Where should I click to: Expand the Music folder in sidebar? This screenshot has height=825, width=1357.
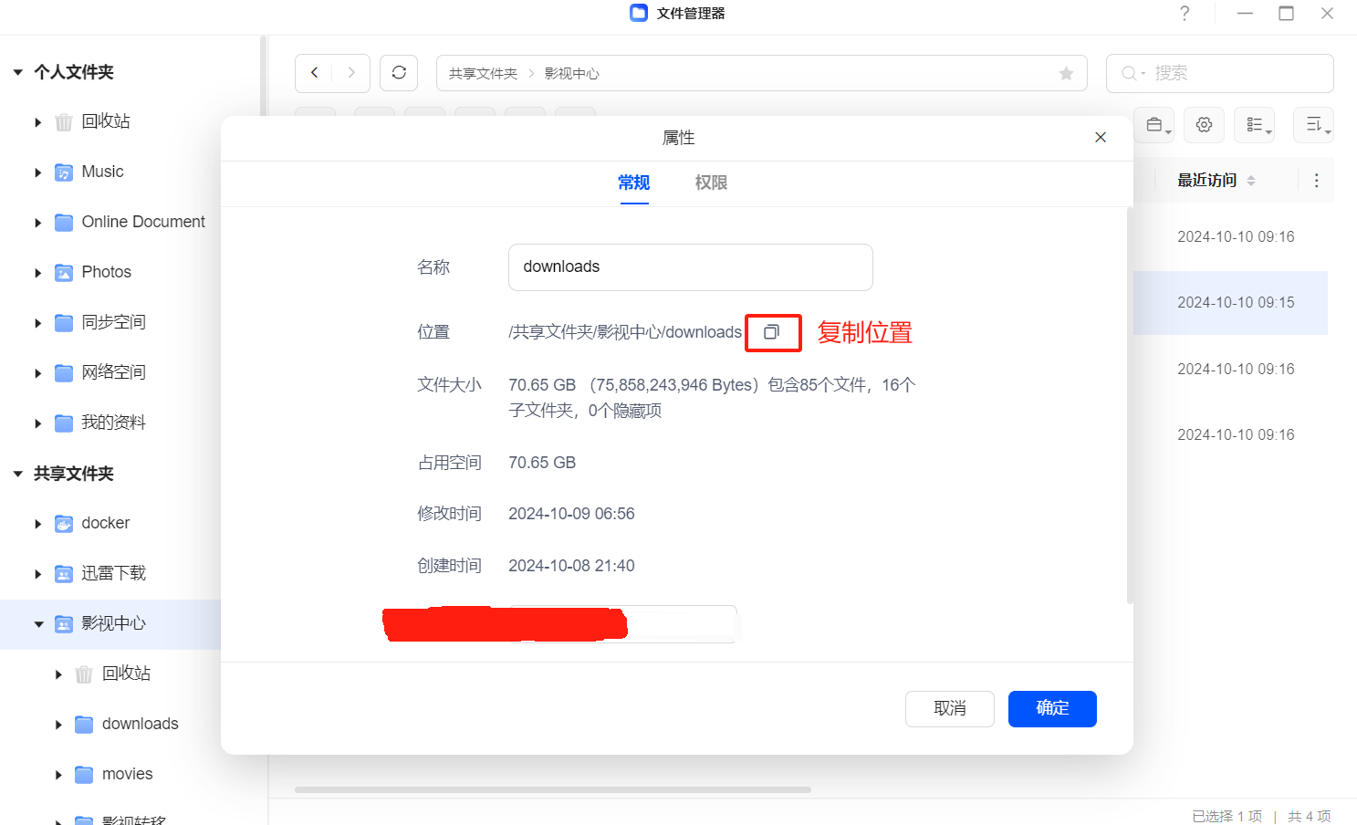[38, 172]
